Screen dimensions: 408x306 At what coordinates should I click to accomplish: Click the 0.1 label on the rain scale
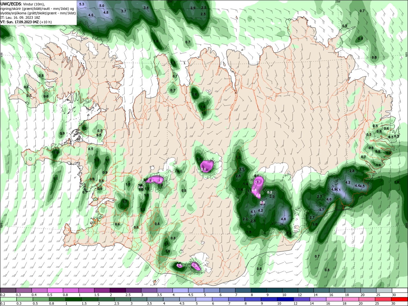click(x=3, y=304)
